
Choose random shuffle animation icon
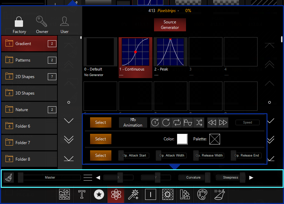point(199,122)
